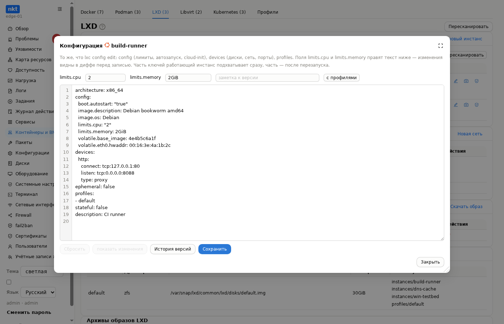Click the 'profiles/default' storage entry

408,304
